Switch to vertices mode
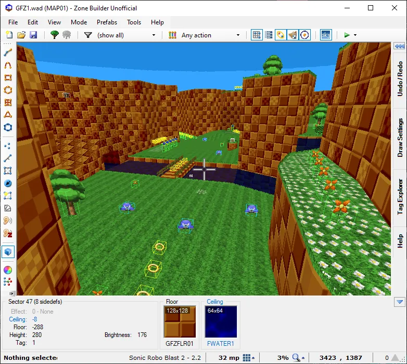The height and width of the screenshot is (364, 407). pos(8,146)
